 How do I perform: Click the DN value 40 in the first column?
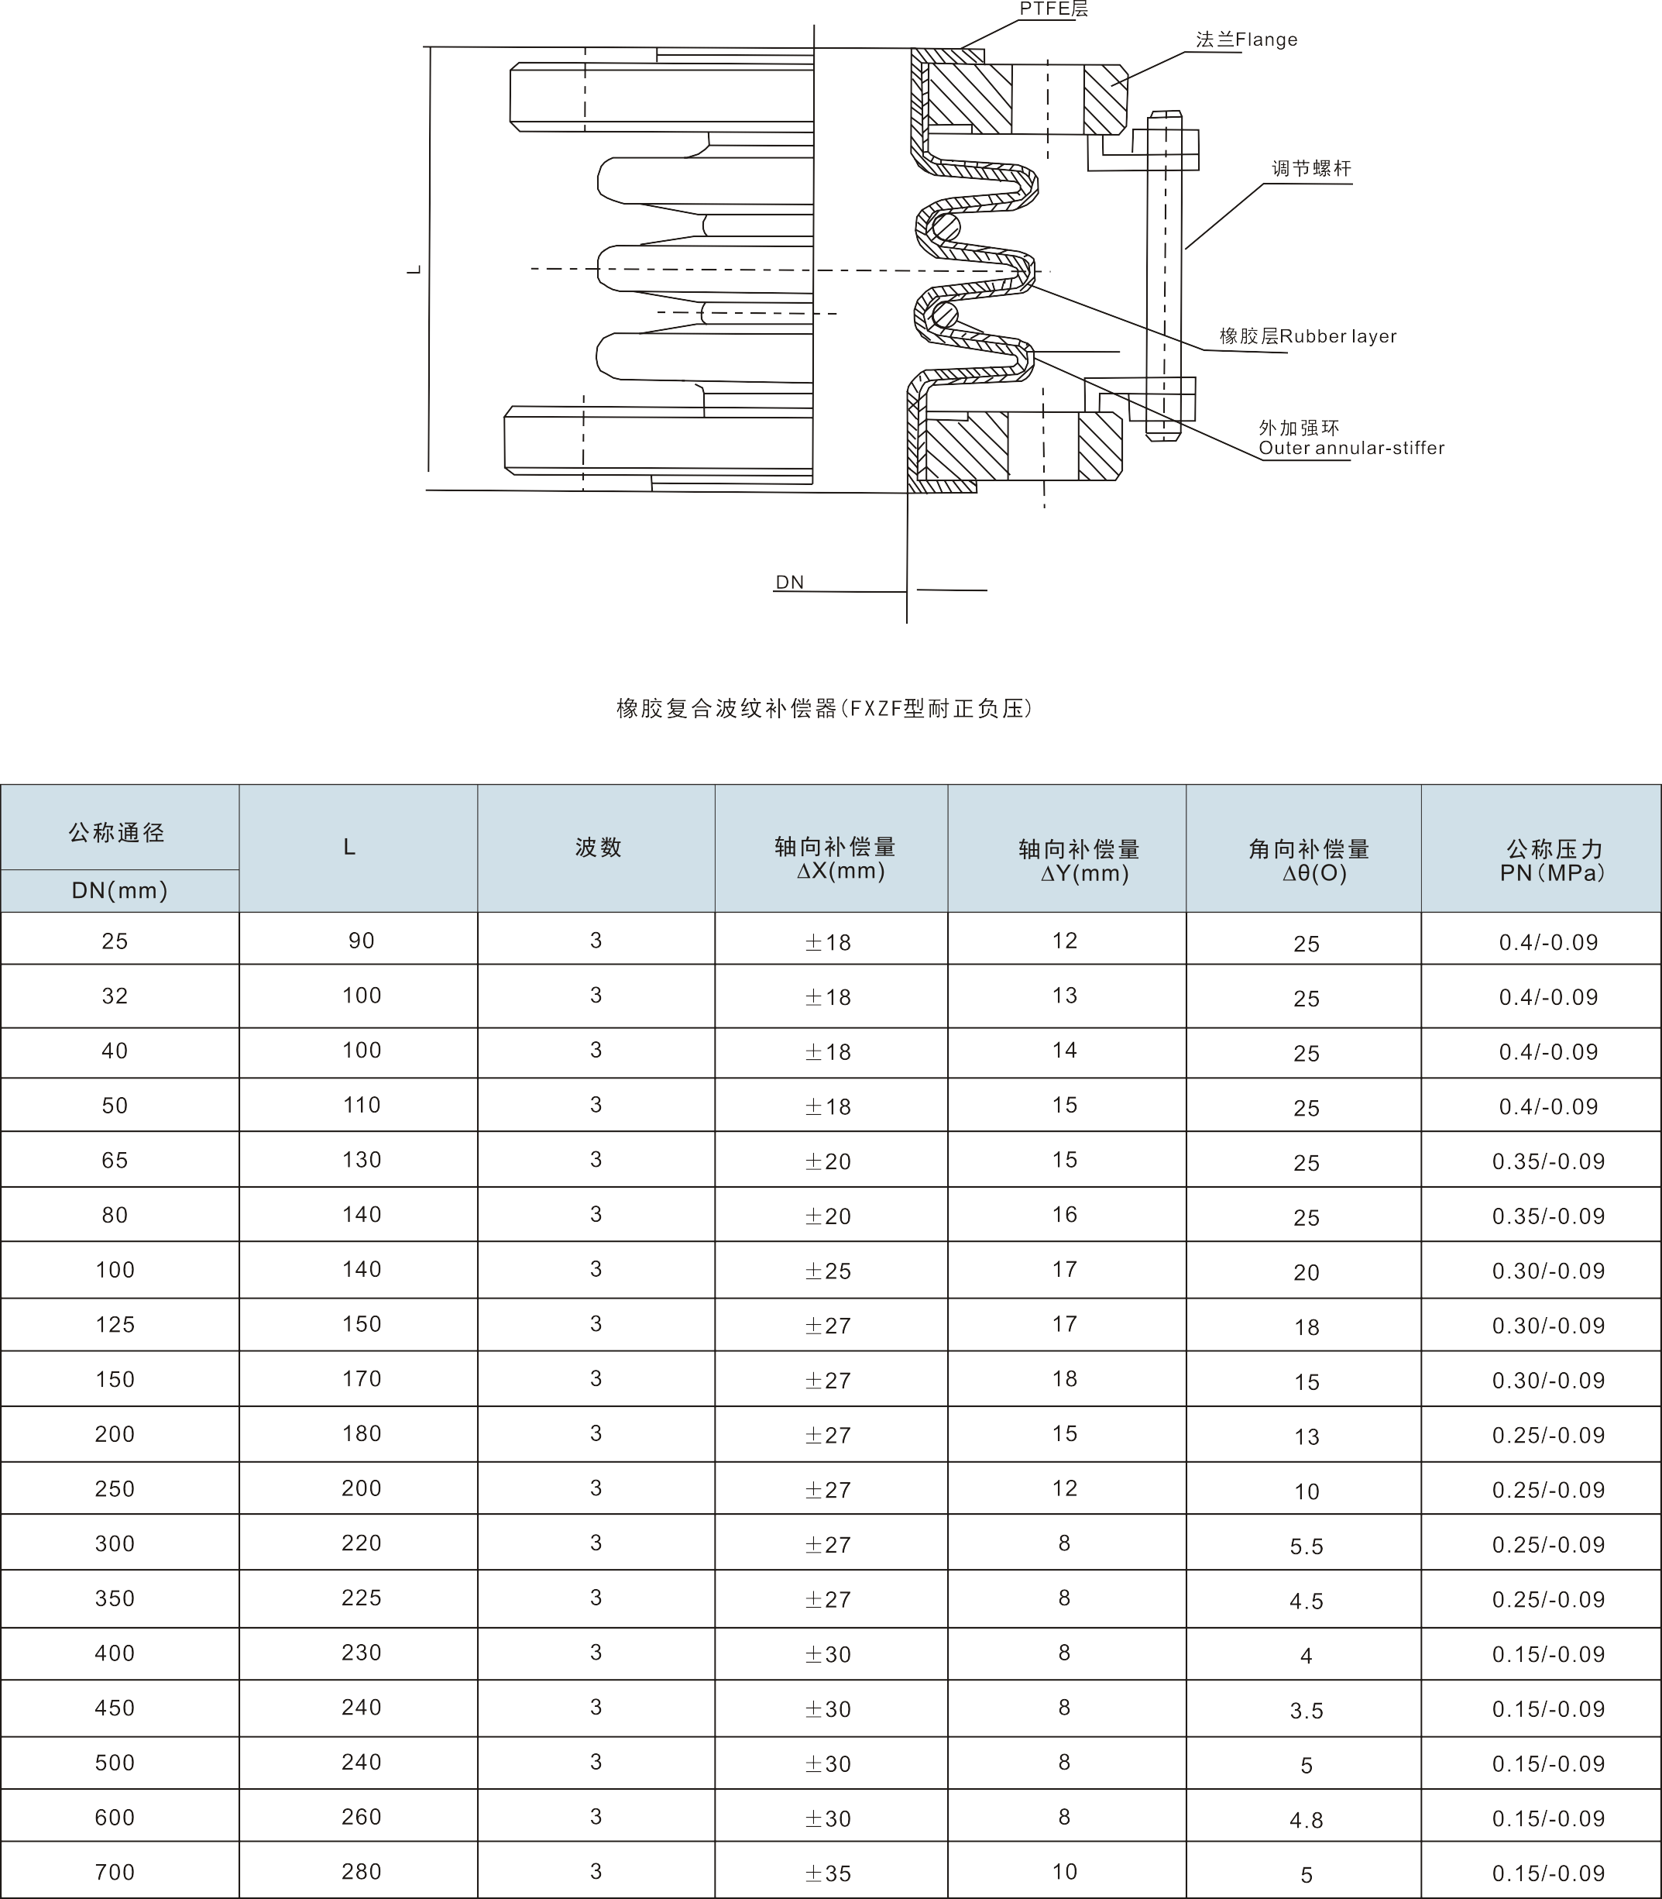115,1051
